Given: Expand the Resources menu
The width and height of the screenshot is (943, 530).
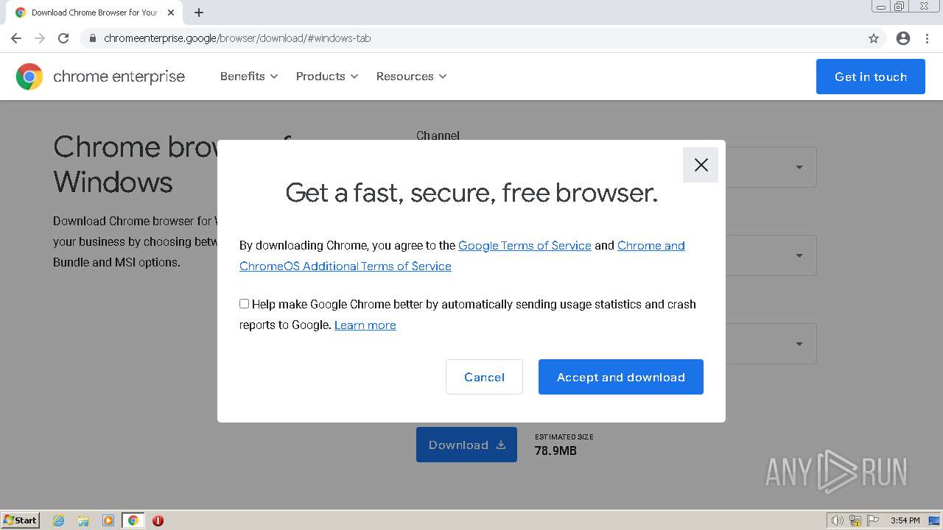Looking at the screenshot, I should coord(412,76).
